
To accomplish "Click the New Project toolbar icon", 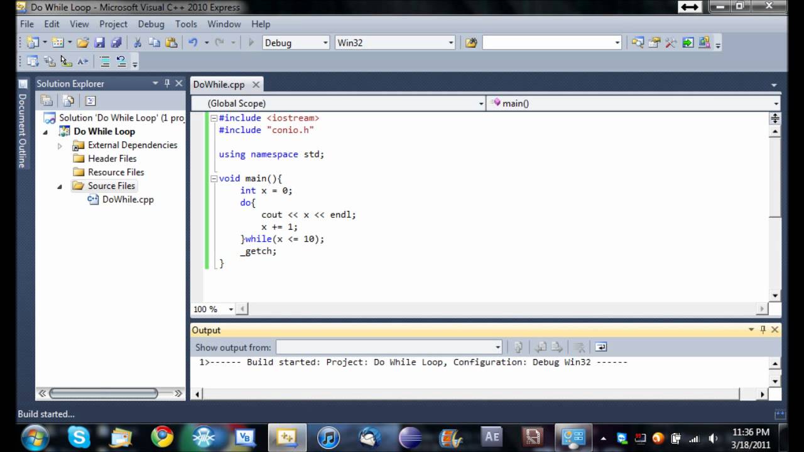I will point(33,43).
